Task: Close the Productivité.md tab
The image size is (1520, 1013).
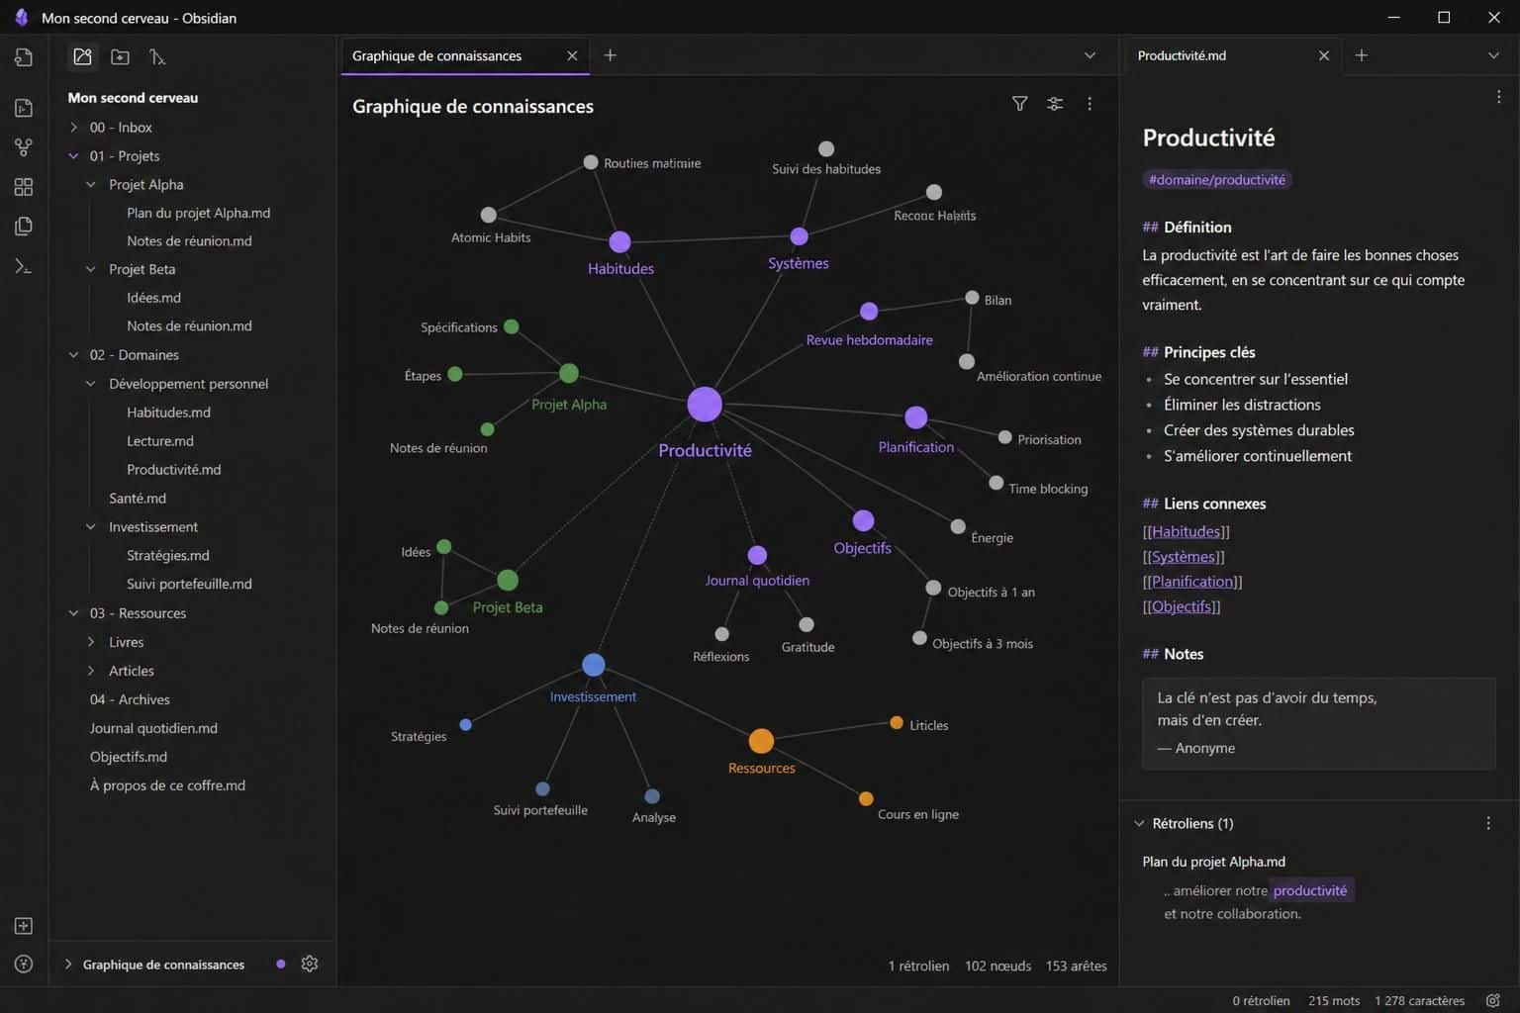Action: 1324,55
